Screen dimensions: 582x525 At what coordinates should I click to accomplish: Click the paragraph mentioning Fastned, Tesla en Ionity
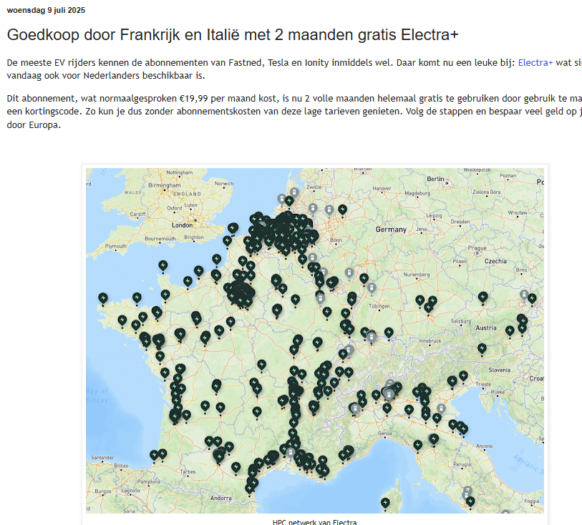point(294,69)
